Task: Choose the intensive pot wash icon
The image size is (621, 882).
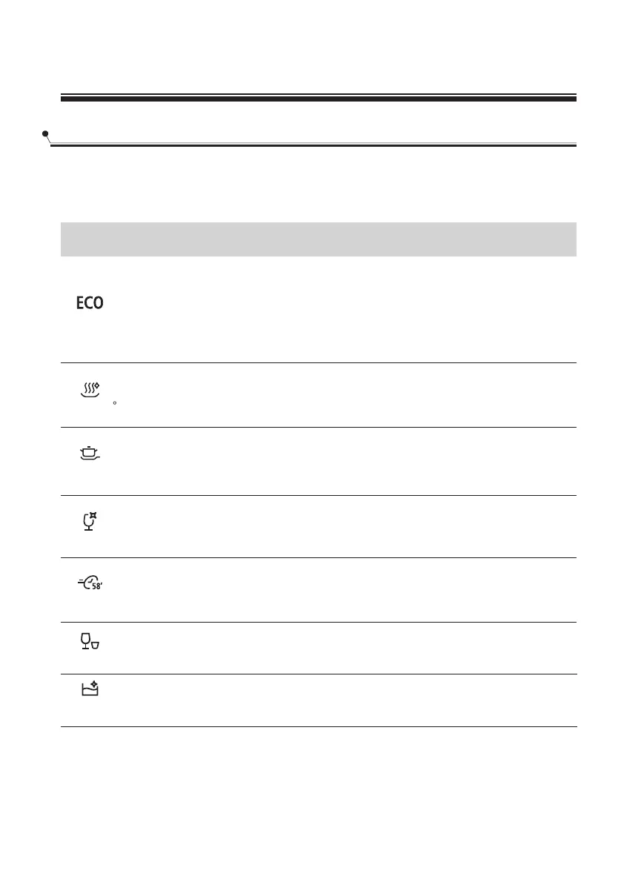Action: click(90, 453)
